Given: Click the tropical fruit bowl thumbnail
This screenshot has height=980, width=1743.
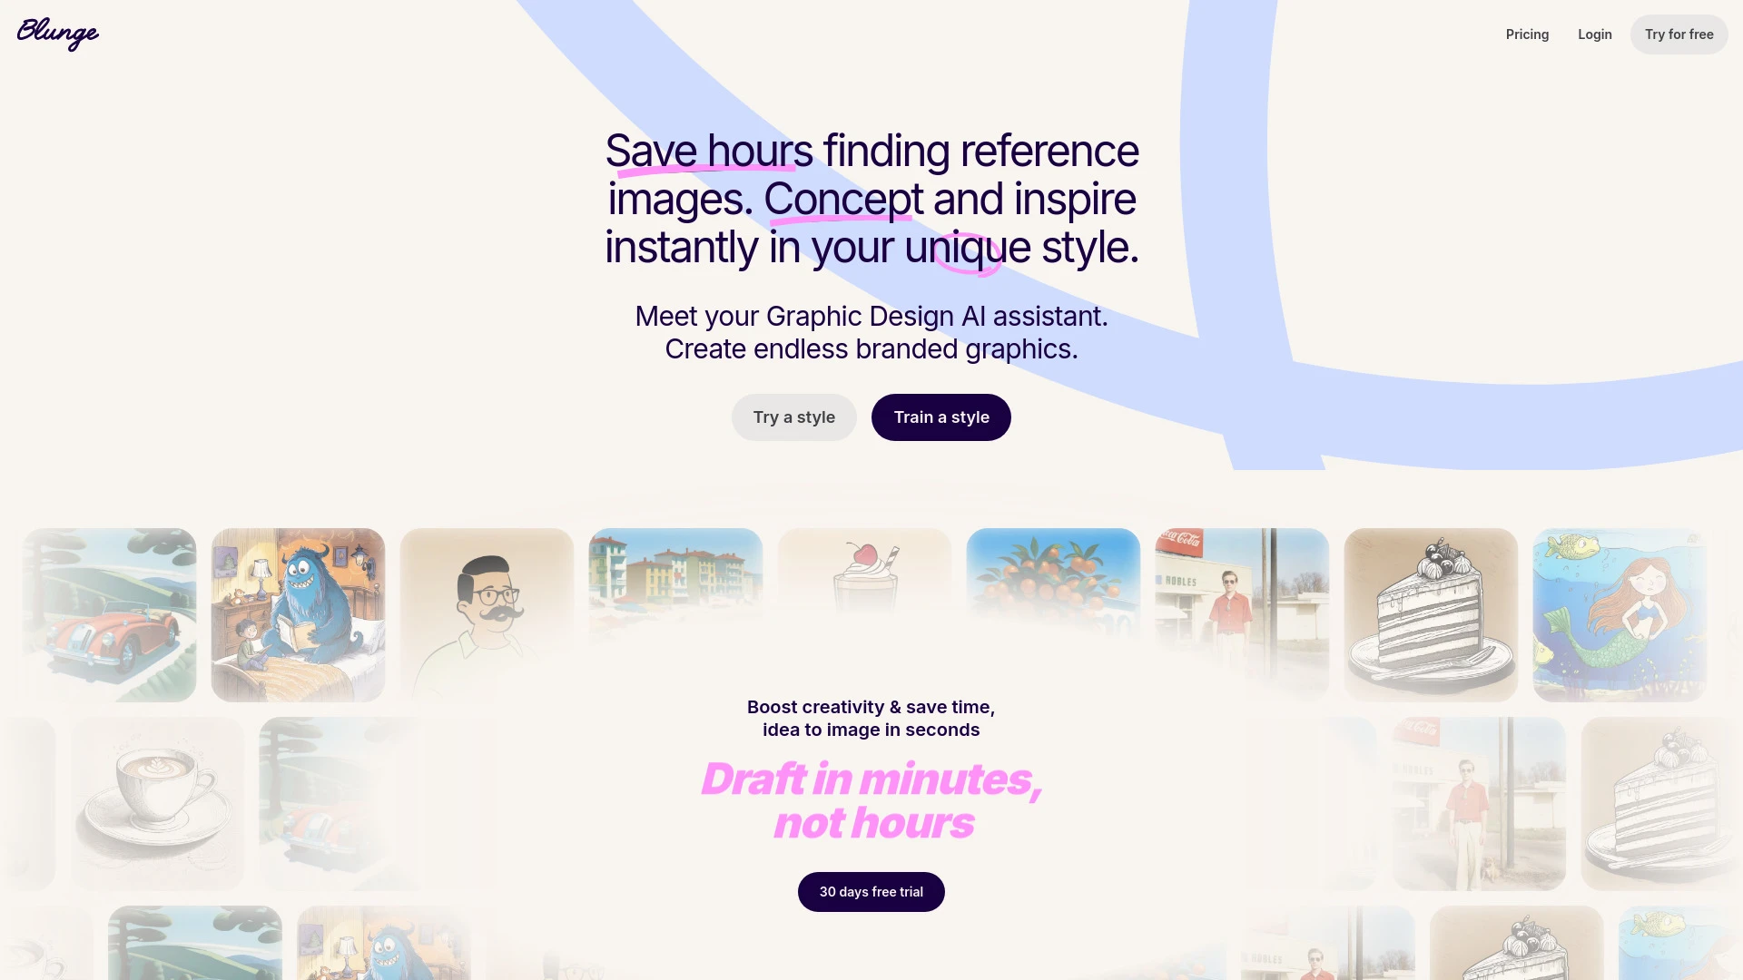Looking at the screenshot, I should click(x=1052, y=613).
